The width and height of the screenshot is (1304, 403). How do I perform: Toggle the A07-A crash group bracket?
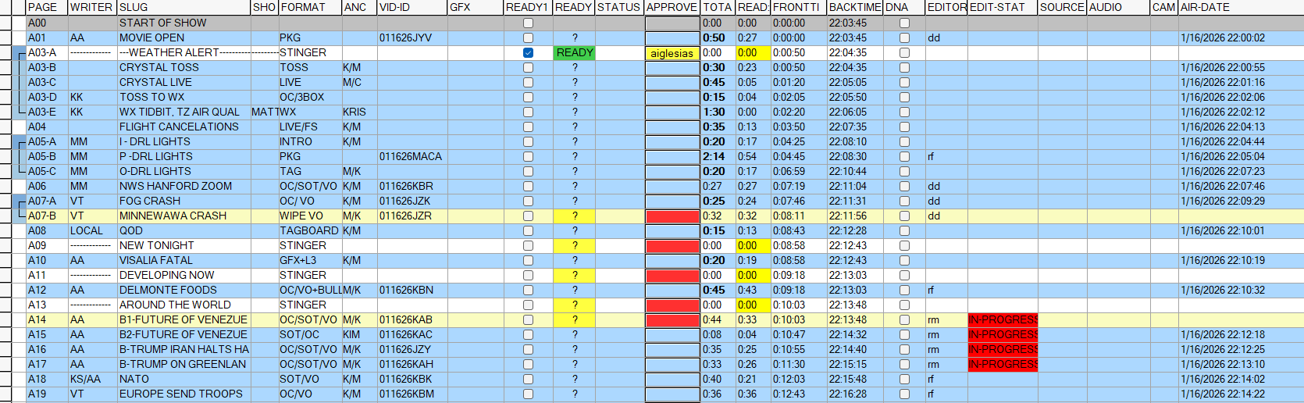tap(20, 201)
